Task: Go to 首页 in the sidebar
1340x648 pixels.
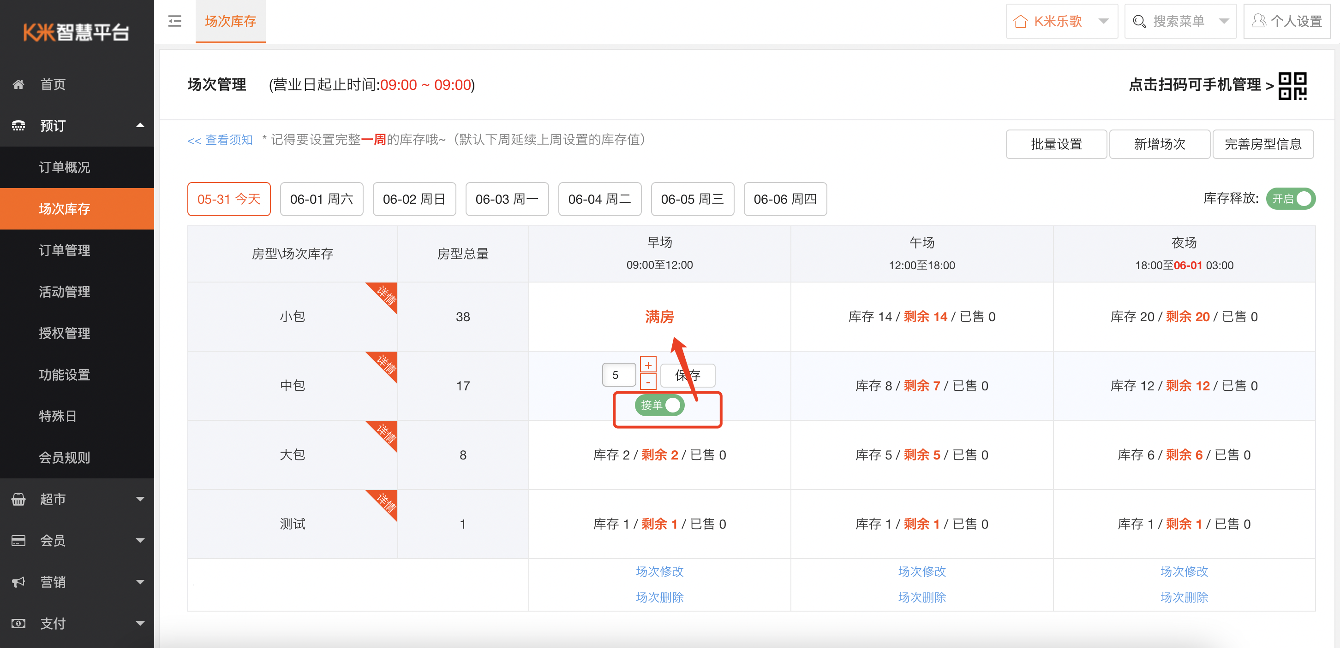Action: [77, 84]
